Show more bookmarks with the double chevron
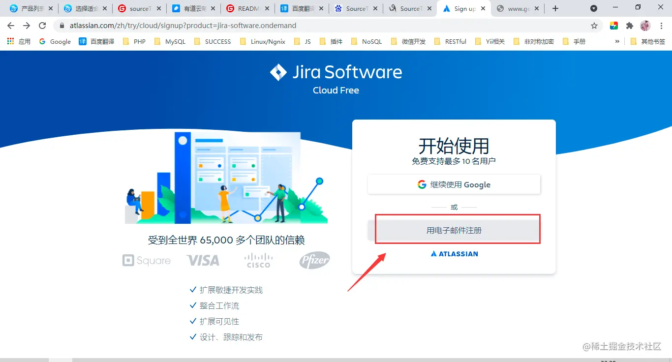Image resolution: width=672 pixels, height=362 pixels. (617, 42)
